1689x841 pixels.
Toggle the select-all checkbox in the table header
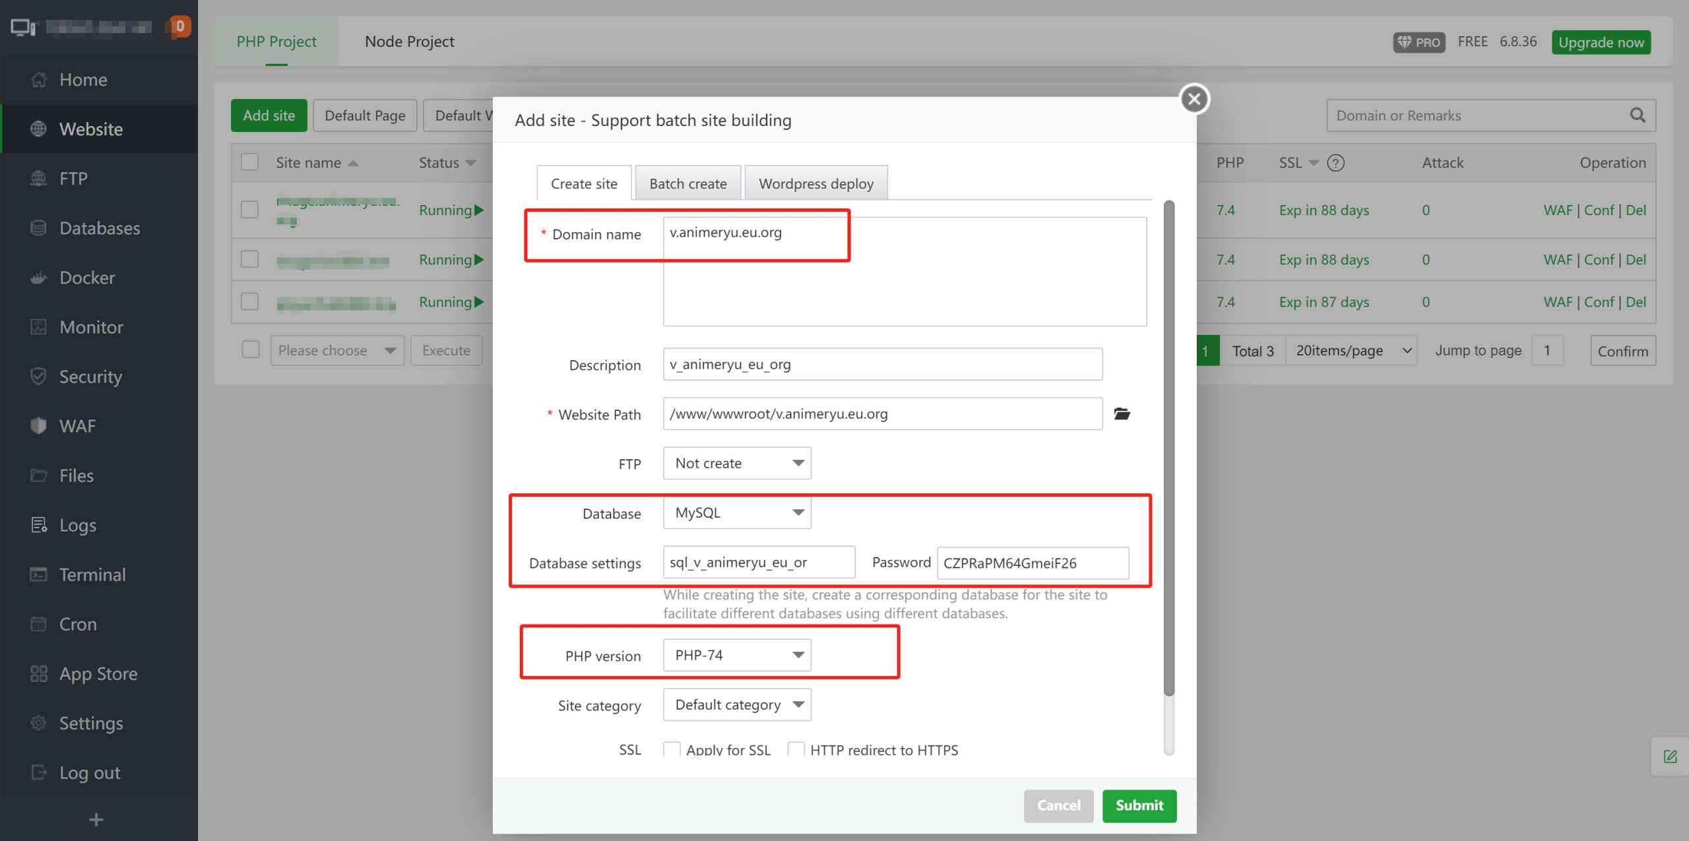pos(249,162)
